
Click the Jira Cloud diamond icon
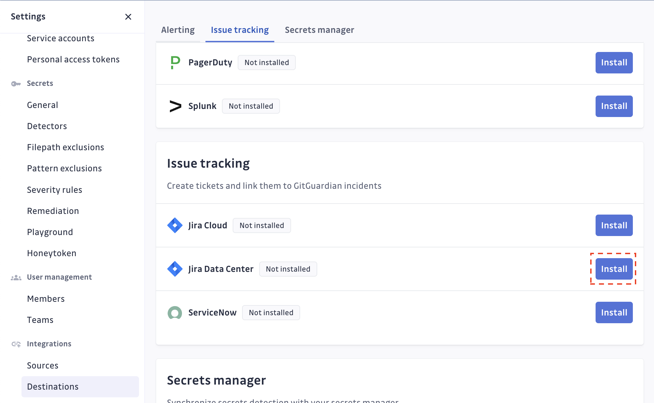click(175, 225)
